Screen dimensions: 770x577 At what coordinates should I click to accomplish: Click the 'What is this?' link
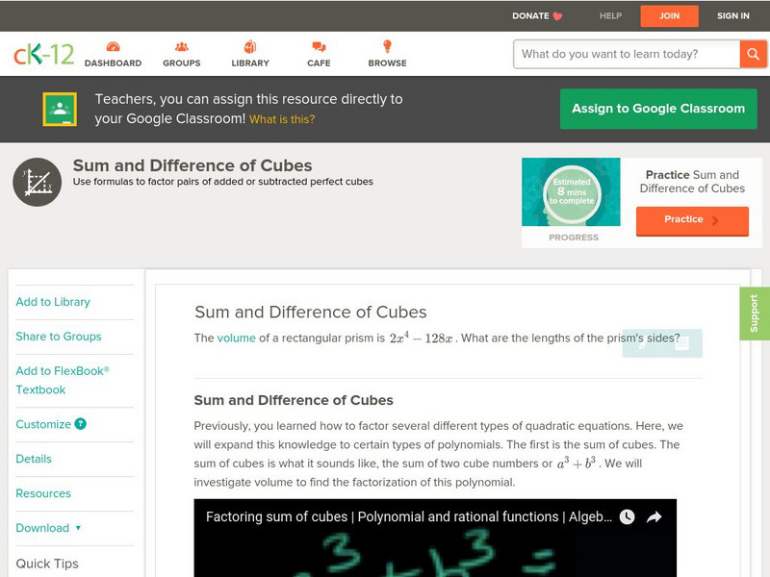point(282,119)
